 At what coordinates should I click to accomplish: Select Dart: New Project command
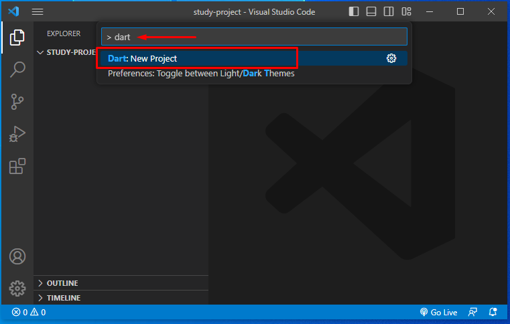coord(254,58)
